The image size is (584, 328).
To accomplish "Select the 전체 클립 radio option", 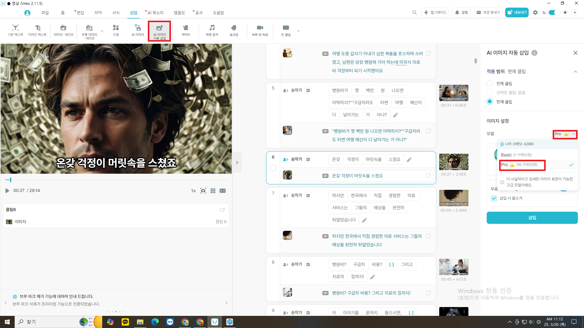I will (x=490, y=84).
